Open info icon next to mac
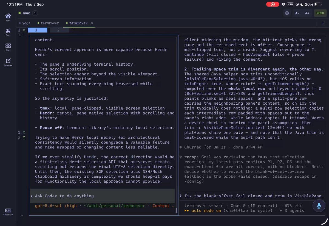 (35, 13)
